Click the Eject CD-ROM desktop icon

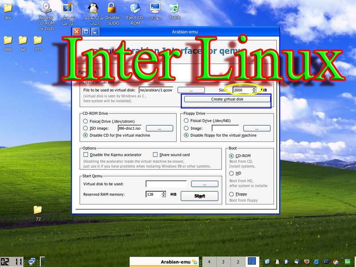point(135,13)
